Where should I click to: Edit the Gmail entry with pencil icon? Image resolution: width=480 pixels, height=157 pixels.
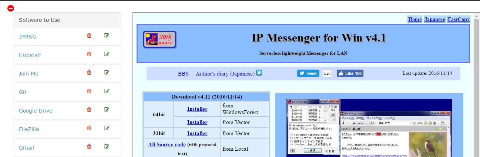tap(107, 147)
